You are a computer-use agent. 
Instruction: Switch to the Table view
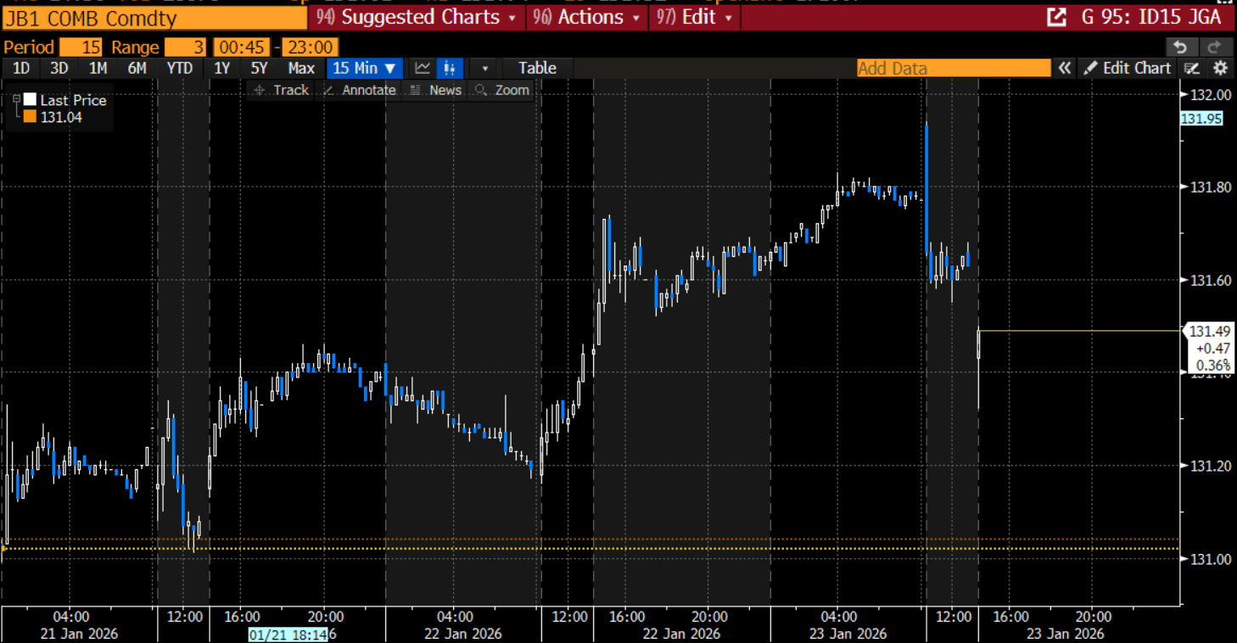(x=537, y=69)
